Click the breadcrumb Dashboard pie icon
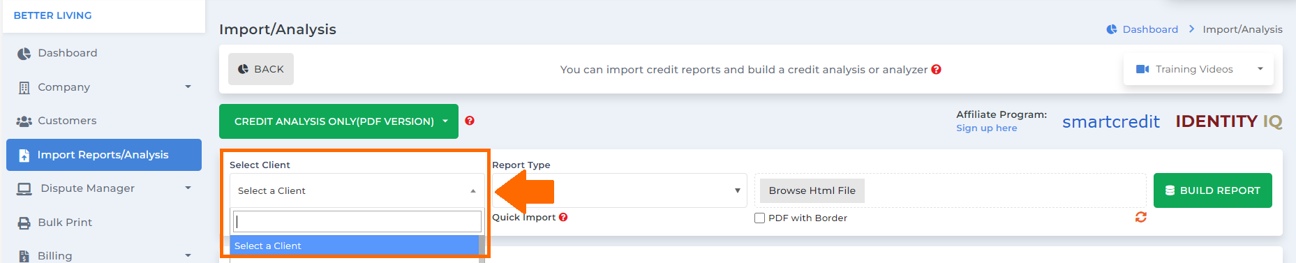Image resolution: width=1296 pixels, height=263 pixels. 1112,29
